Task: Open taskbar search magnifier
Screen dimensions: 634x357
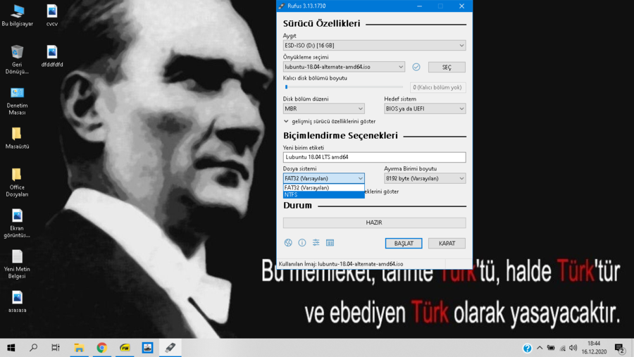Action: 34,348
